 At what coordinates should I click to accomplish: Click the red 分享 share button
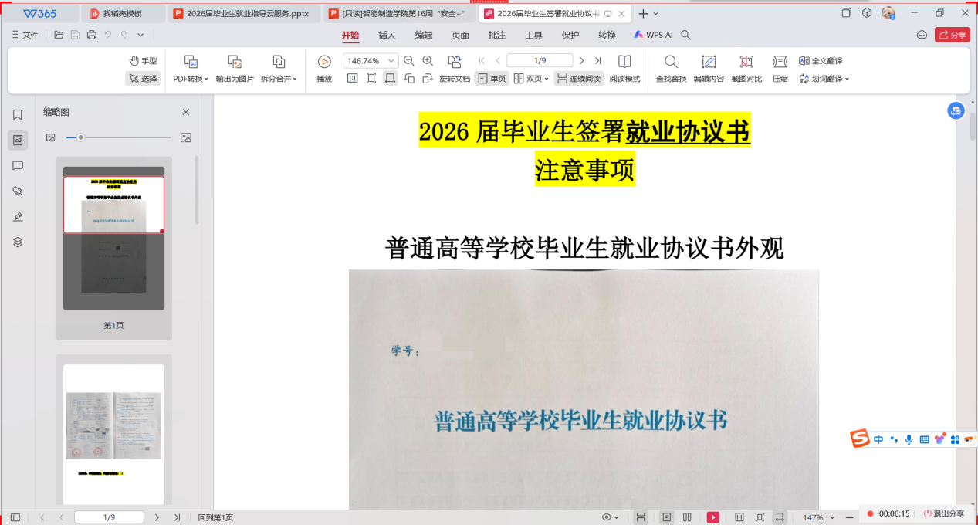(x=952, y=35)
